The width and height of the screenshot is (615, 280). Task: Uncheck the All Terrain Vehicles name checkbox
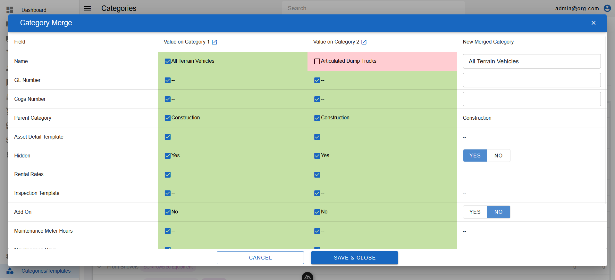167,61
